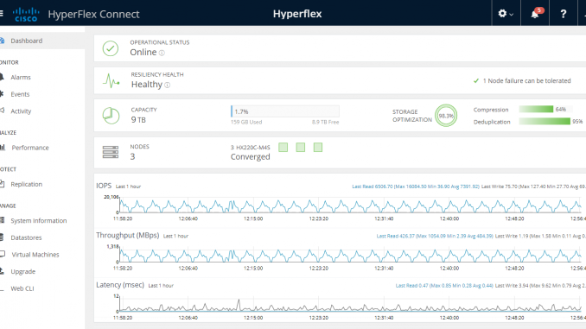
Task: Select the third converged node square
Action: pos(318,148)
